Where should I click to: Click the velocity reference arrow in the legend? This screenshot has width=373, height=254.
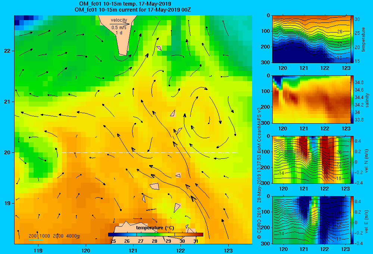[x=120, y=24]
